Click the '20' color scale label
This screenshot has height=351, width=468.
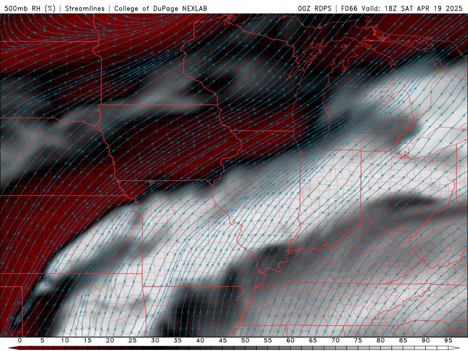110,340
